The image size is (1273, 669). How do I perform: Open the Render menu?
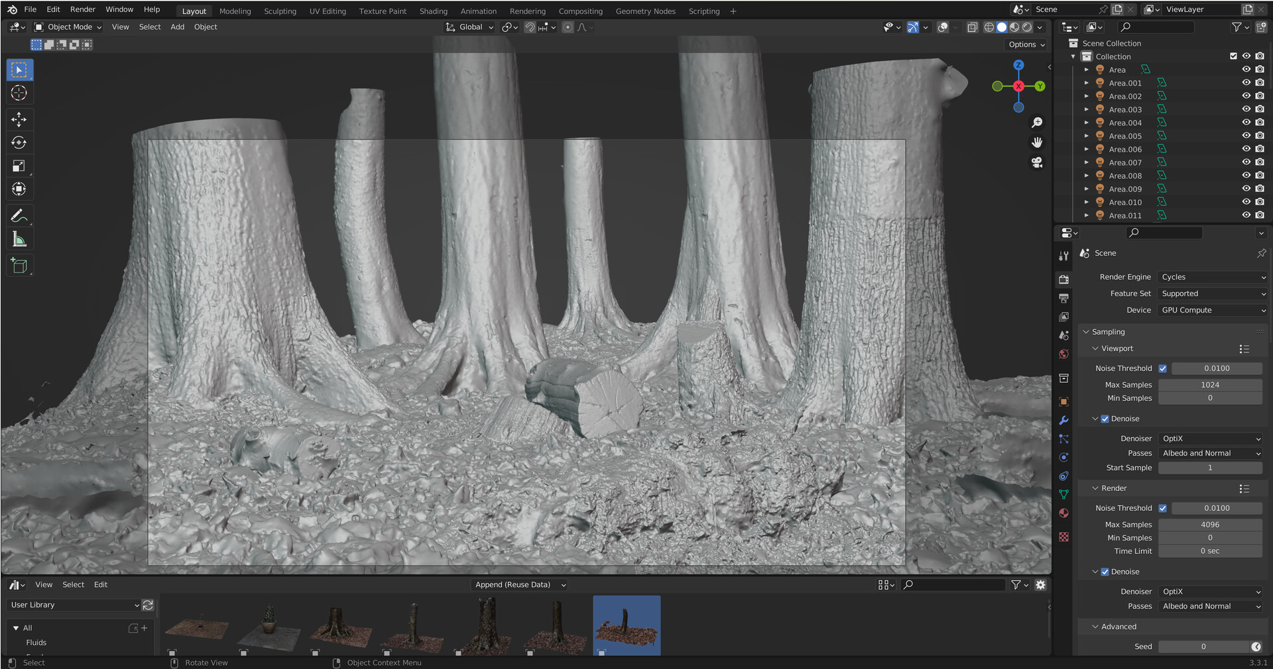pos(82,9)
